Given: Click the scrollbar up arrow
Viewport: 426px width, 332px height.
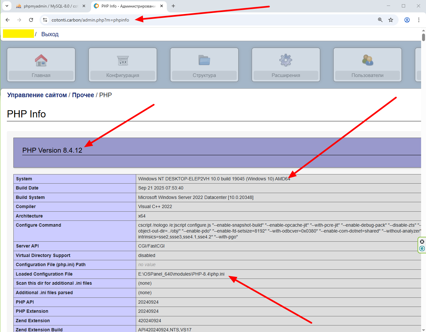Looking at the screenshot, I should pos(423,31).
